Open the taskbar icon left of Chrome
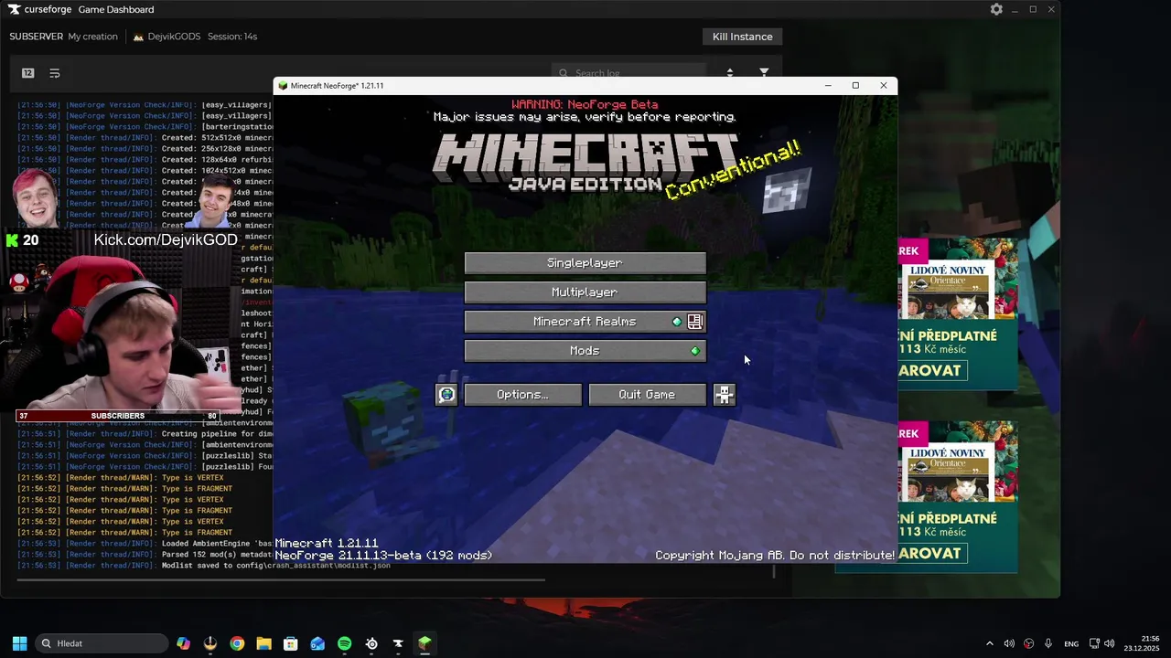 (x=210, y=643)
